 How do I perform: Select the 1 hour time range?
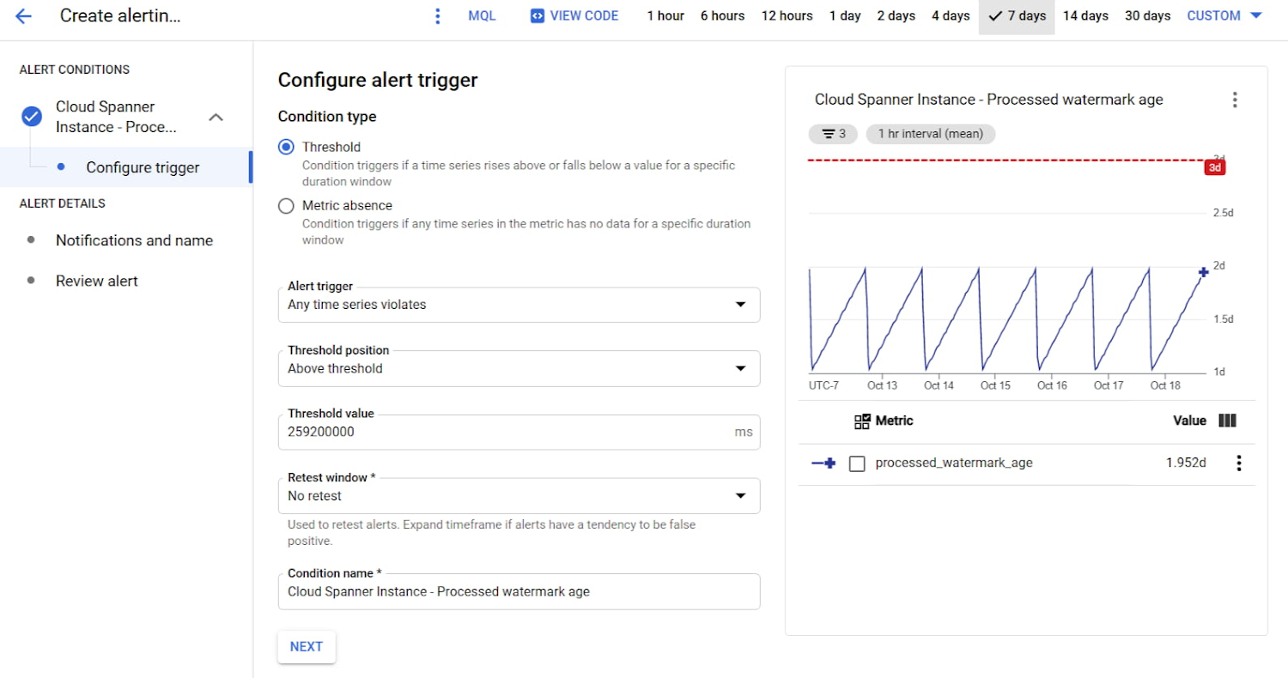point(665,15)
